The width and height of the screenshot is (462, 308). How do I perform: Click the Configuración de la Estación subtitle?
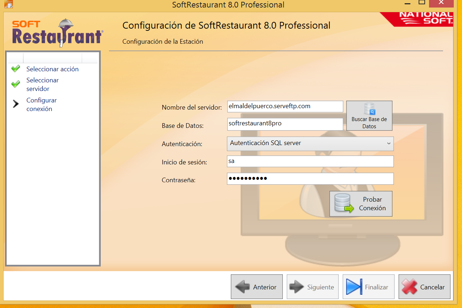click(163, 42)
